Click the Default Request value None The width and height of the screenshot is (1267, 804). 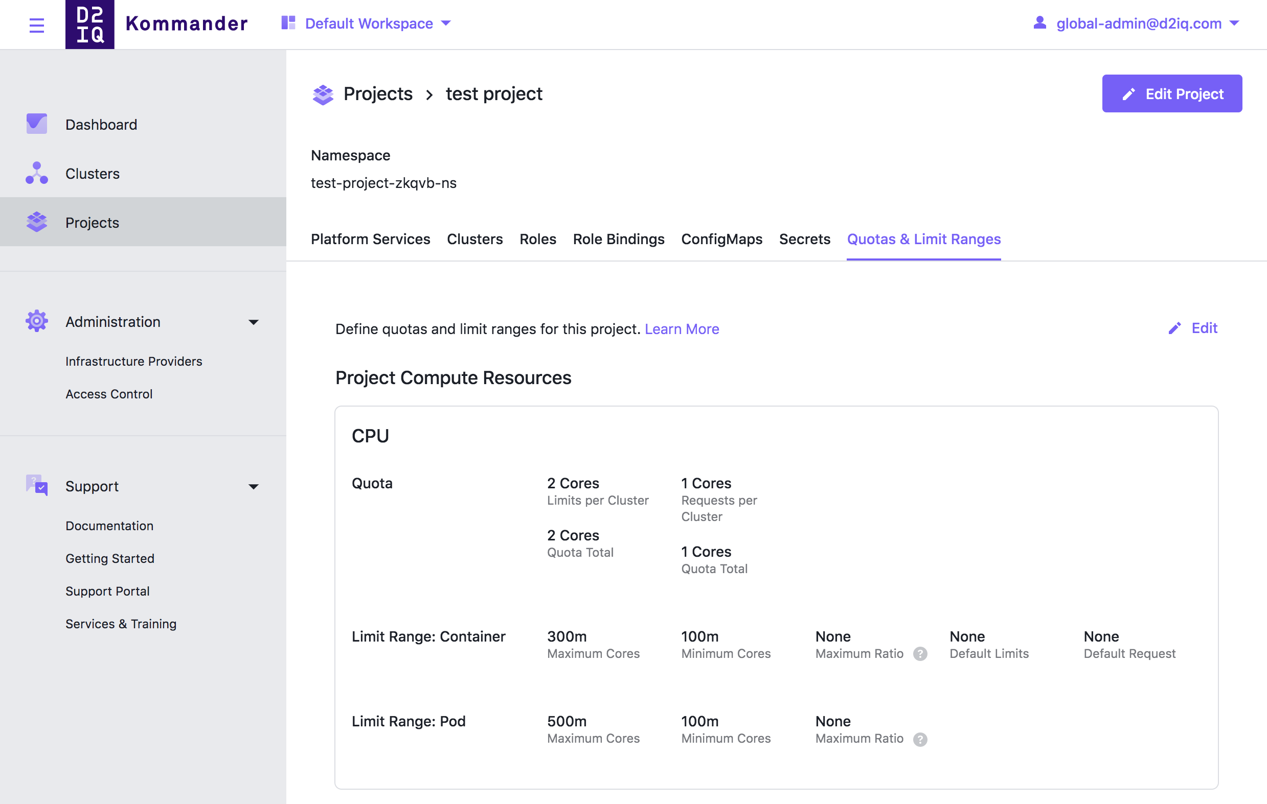(x=1101, y=636)
